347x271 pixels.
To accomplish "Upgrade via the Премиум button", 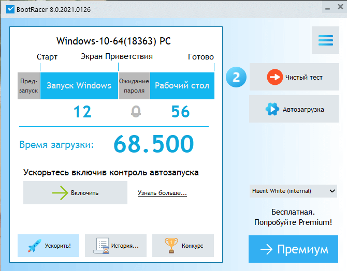I will (293, 249).
